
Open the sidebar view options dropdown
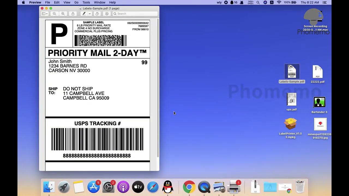click(45, 14)
